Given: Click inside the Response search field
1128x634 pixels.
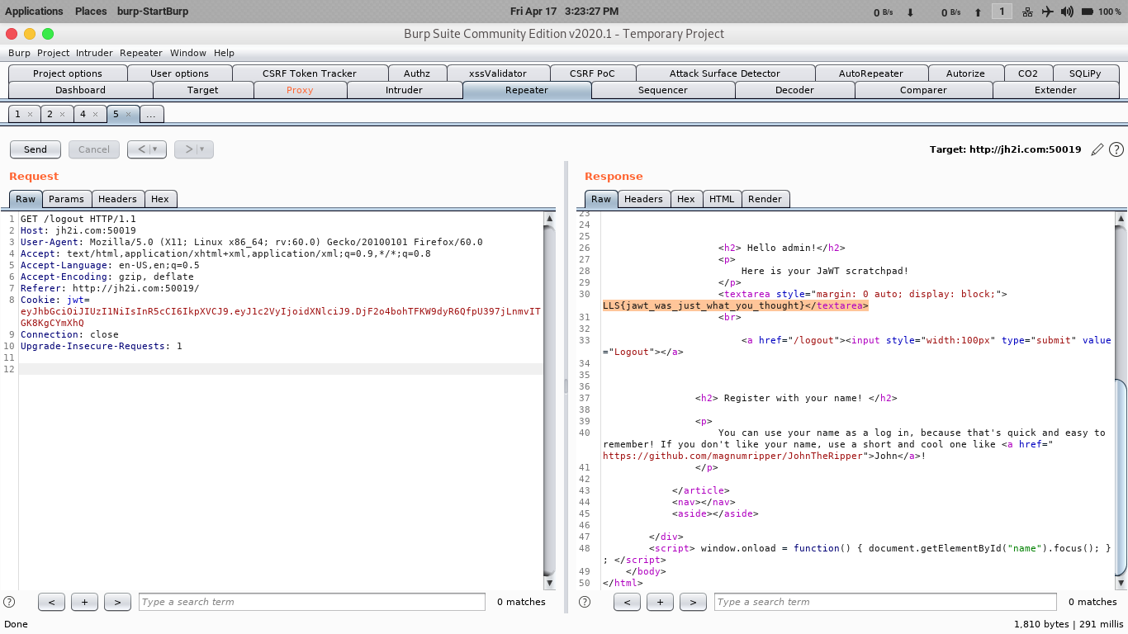Looking at the screenshot, I should click(884, 602).
